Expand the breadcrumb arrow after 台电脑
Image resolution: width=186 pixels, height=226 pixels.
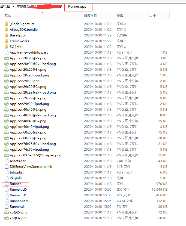13,7
